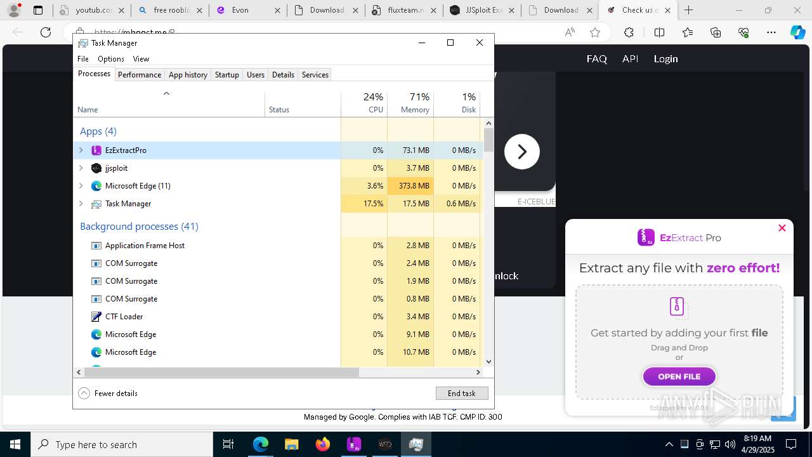
Task: Click the CTF Loader process icon
Action: pos(96,317)
